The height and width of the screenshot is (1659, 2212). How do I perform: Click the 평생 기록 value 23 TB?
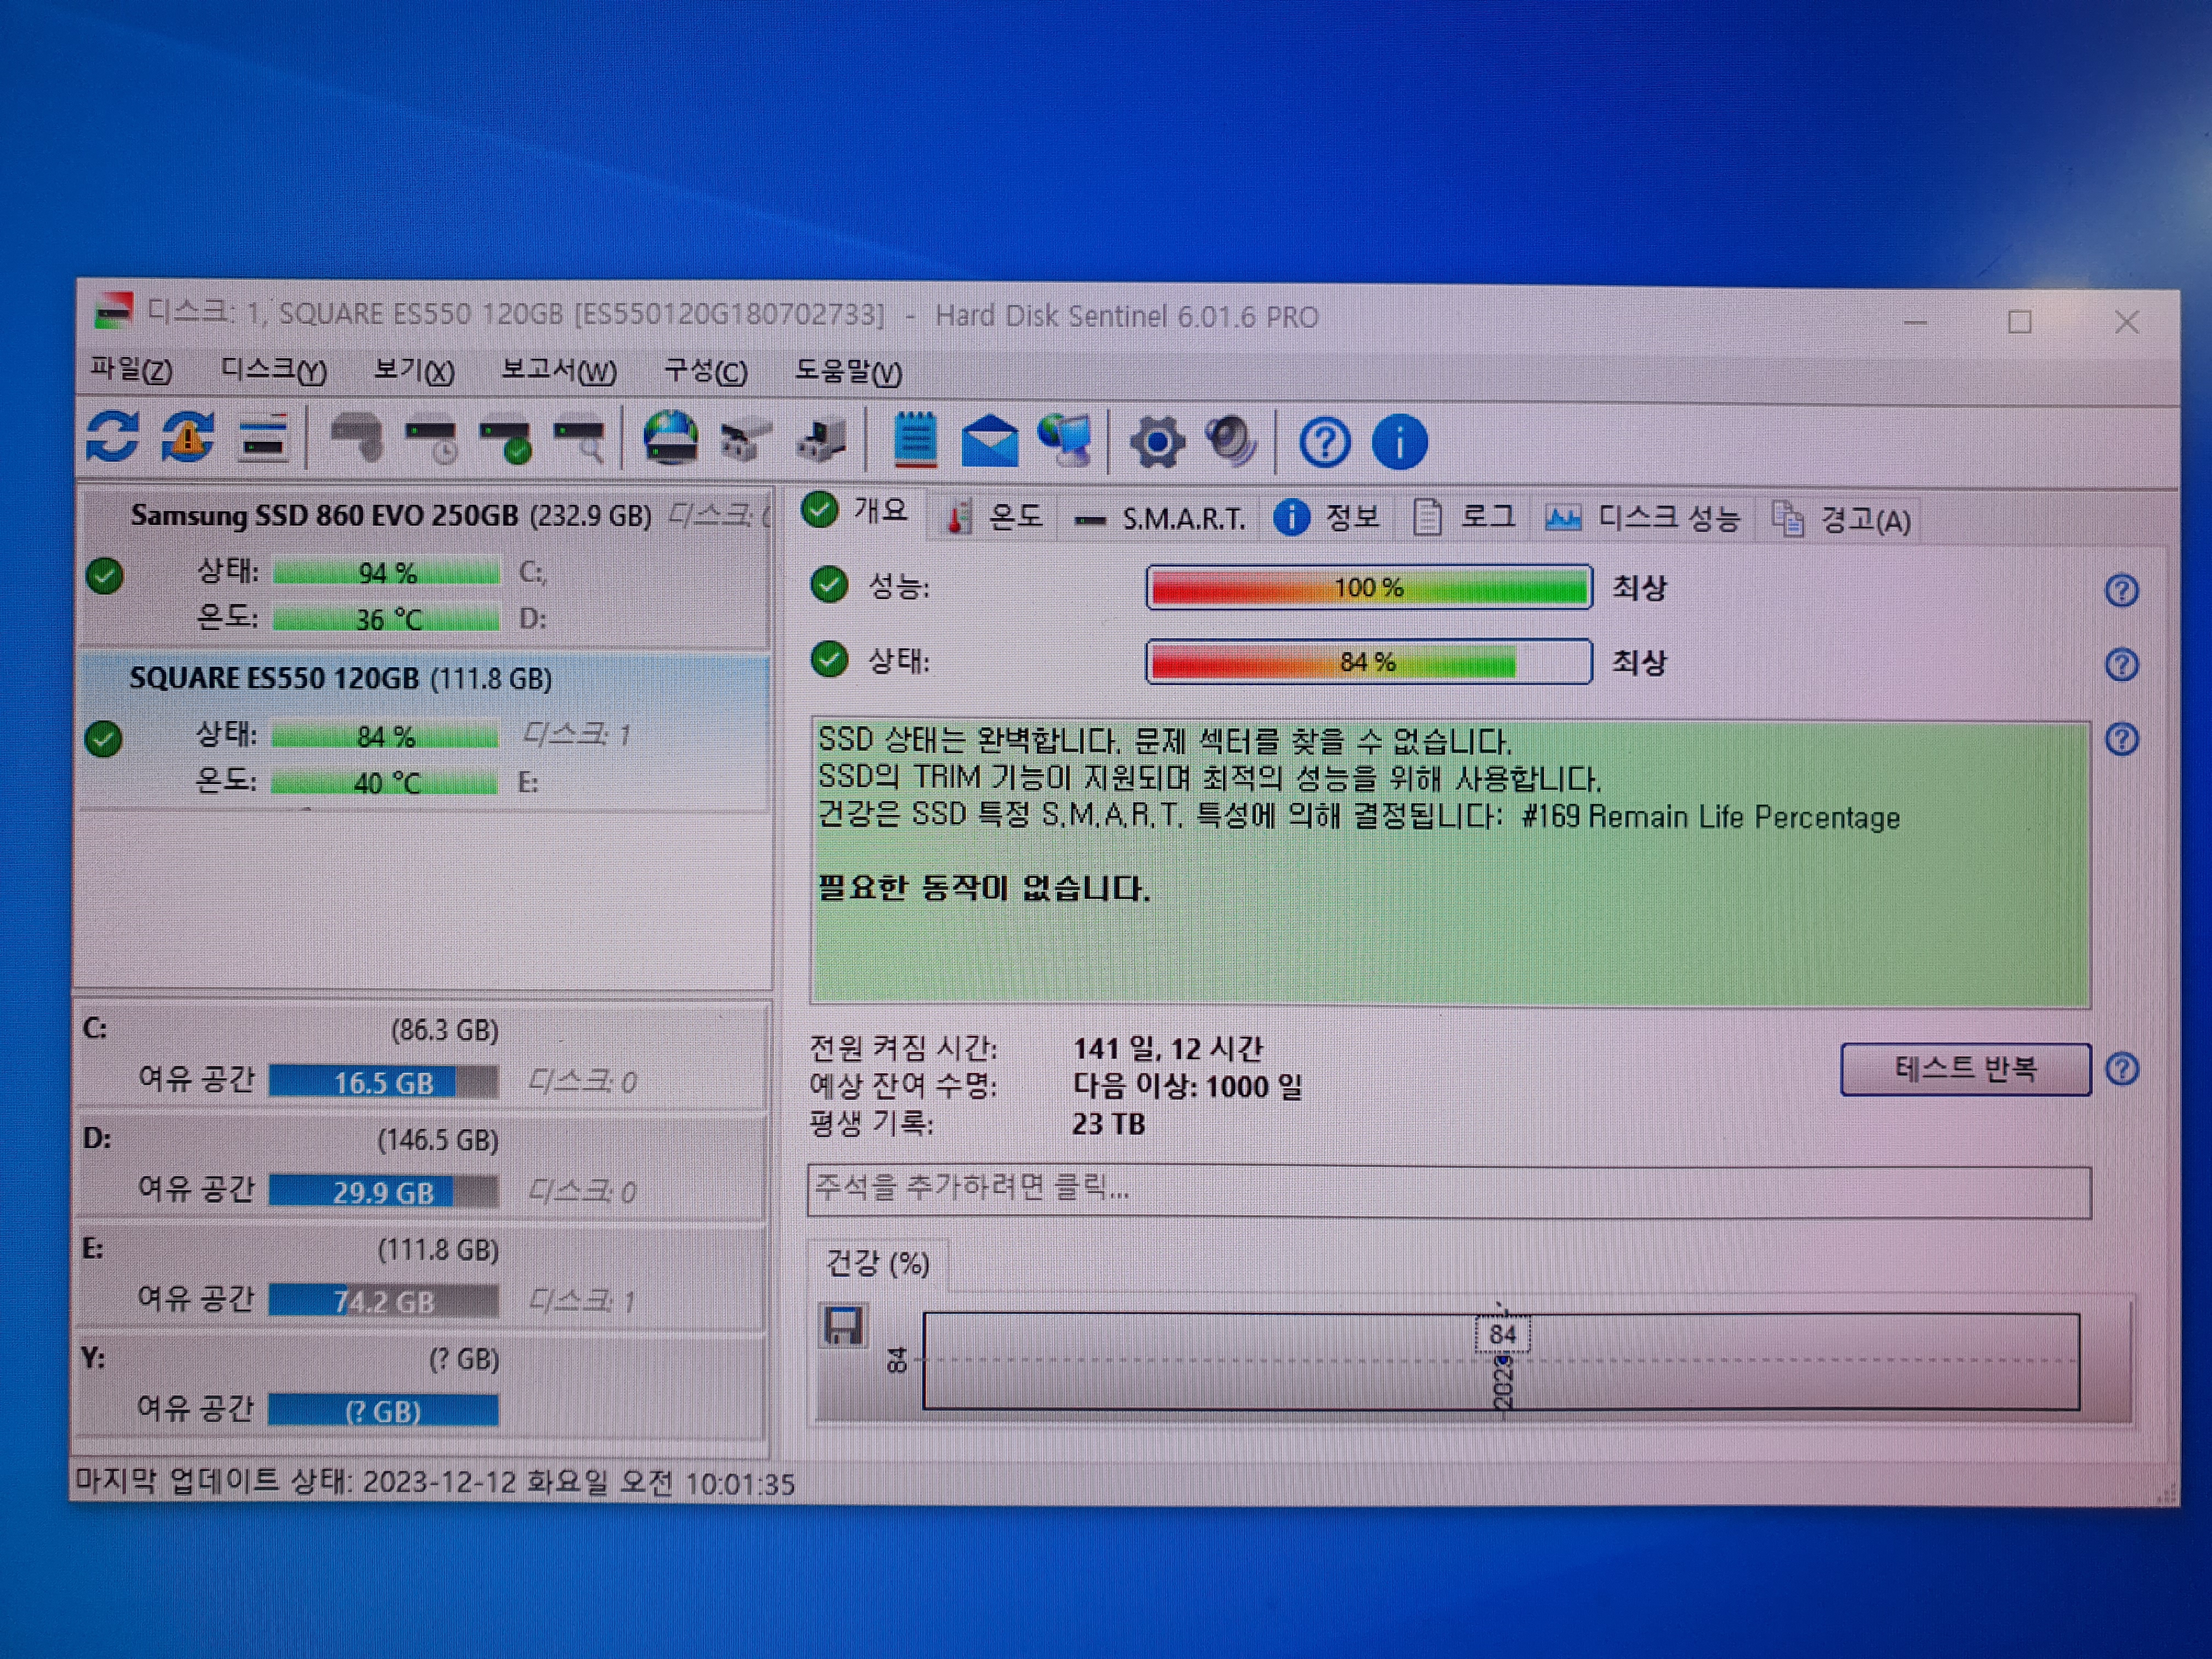(1108, 1124)
